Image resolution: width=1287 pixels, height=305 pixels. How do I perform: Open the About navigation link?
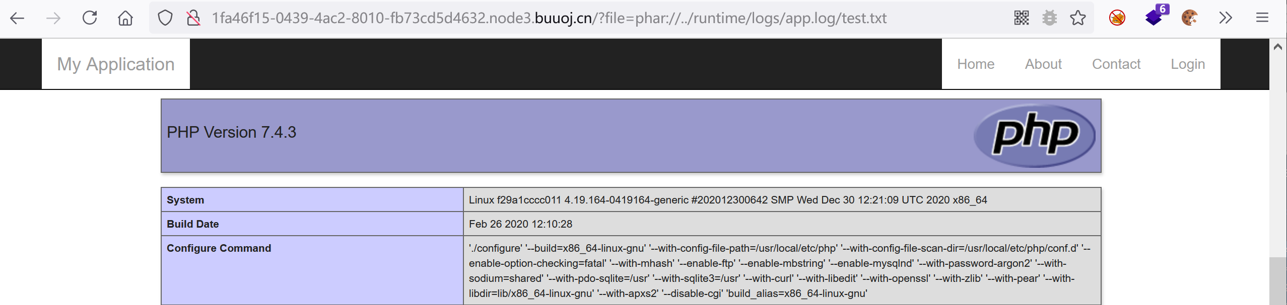1043,64
